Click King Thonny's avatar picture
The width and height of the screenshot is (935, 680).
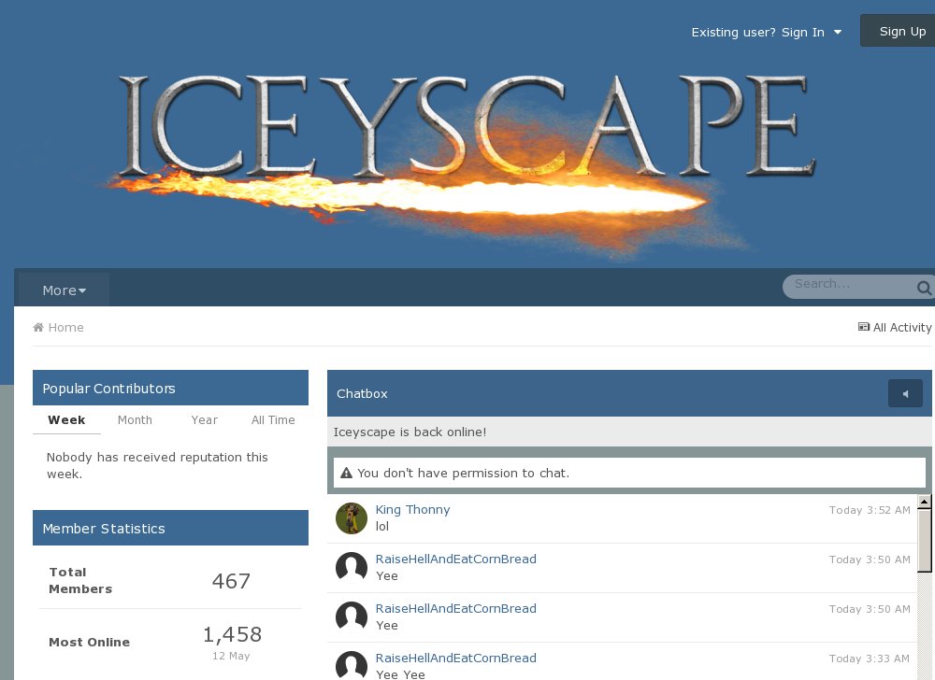click(352, 517)
